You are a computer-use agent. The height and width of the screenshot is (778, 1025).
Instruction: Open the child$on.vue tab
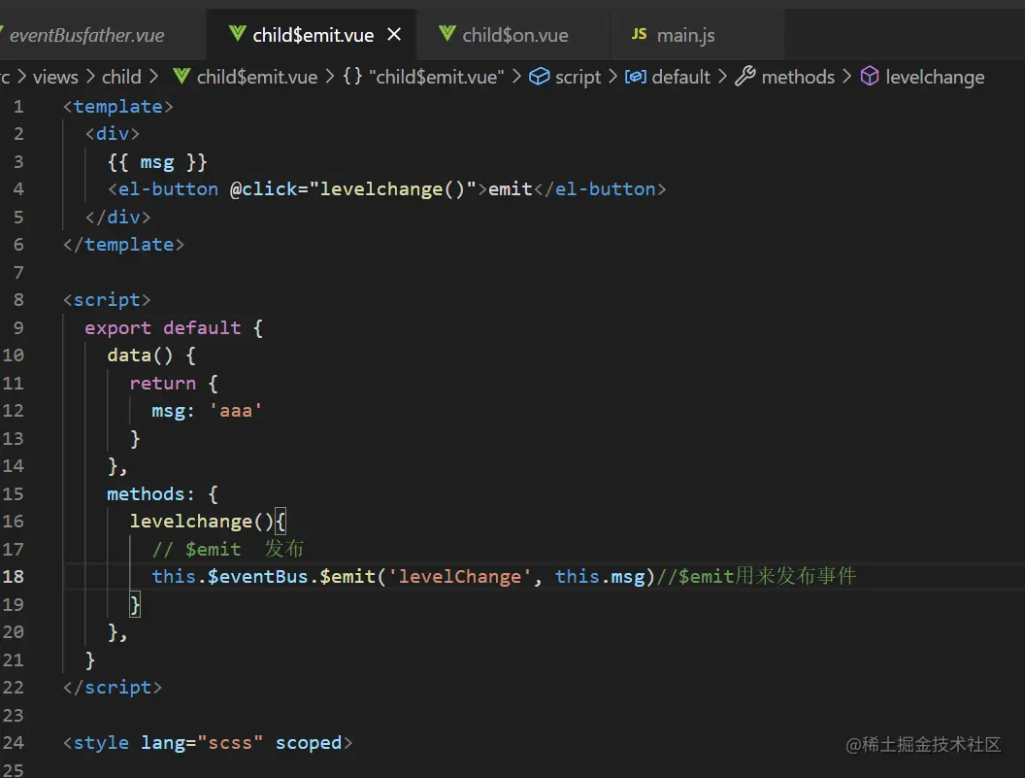pos(514,35)
